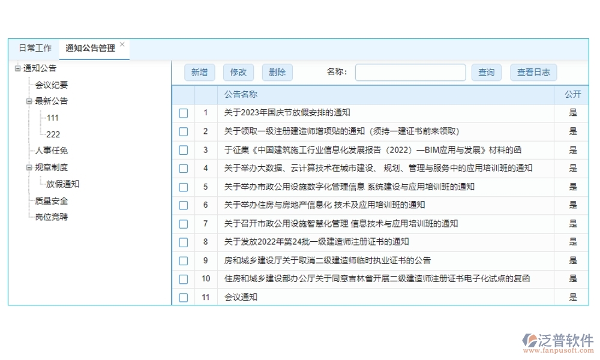Click the 修改 button
Image resolution: width=600 pixels, height=360 pixels.
pos(238,72)
